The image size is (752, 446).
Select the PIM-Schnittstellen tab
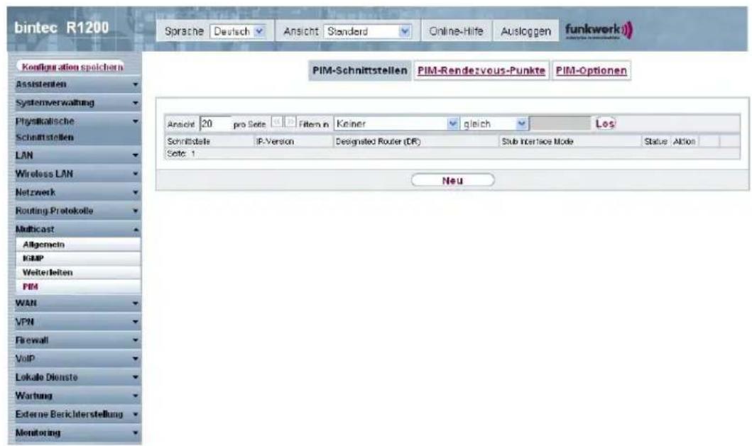[360, 70]
